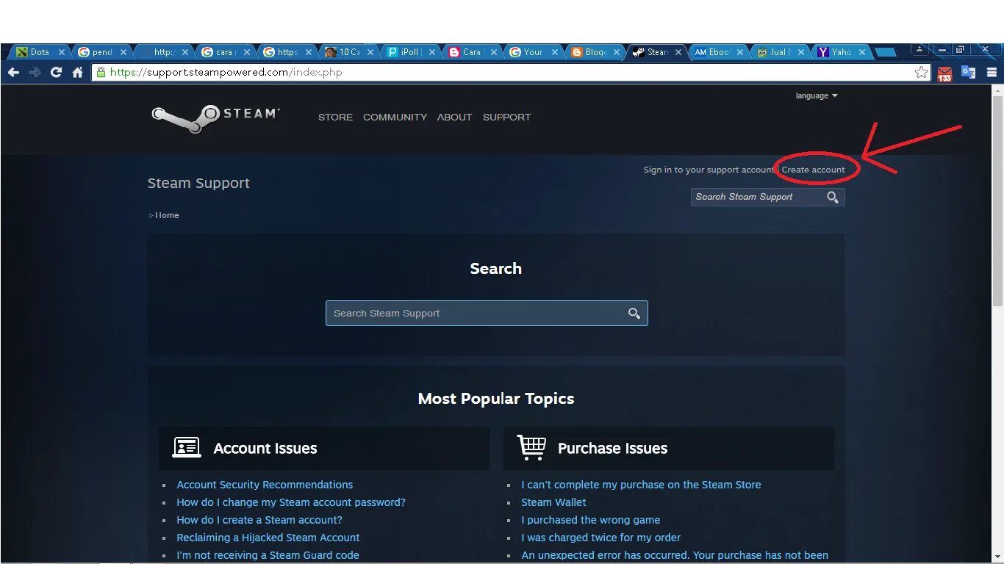
Task: Open An unexpected error has occurred topic
Action: tap(675, 555)
